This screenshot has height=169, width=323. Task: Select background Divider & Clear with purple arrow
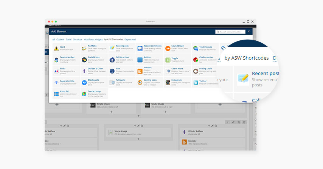click(x=213, y=132)
